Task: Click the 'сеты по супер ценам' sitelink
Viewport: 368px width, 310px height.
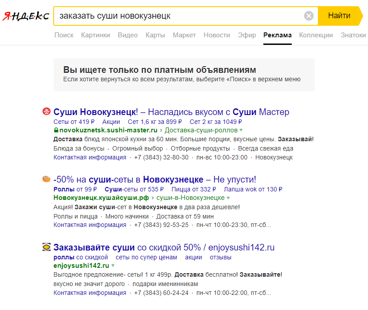Action: pyautogui.click(x=146, y=257)
